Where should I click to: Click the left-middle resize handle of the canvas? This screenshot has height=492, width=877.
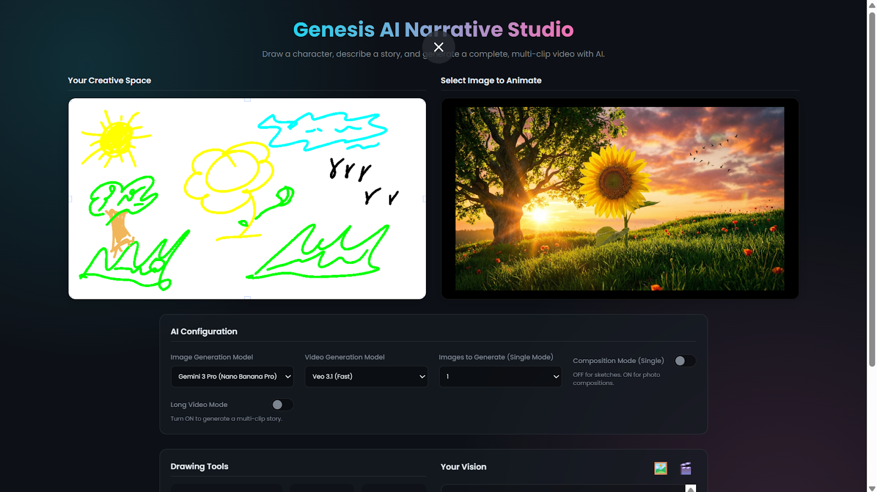point(70,199)
